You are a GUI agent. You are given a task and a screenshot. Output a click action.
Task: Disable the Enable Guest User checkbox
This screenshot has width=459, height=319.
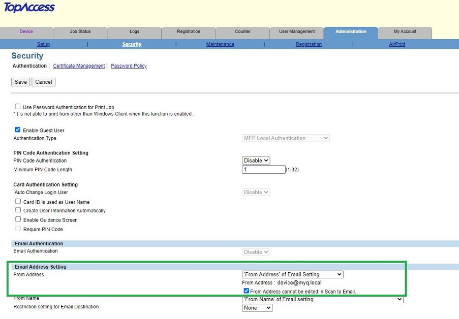[x=17, y=130]
